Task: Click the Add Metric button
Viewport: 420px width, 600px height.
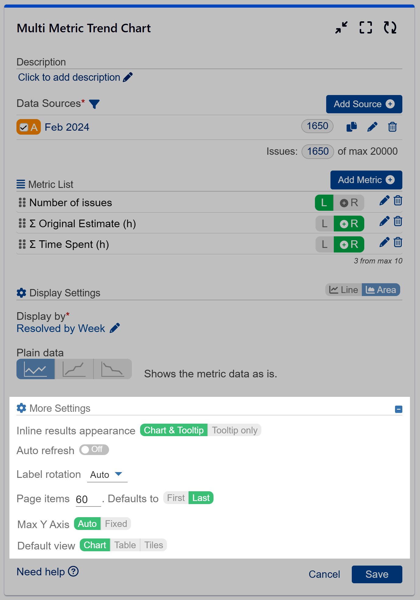Action: click(x=366, y=180)
